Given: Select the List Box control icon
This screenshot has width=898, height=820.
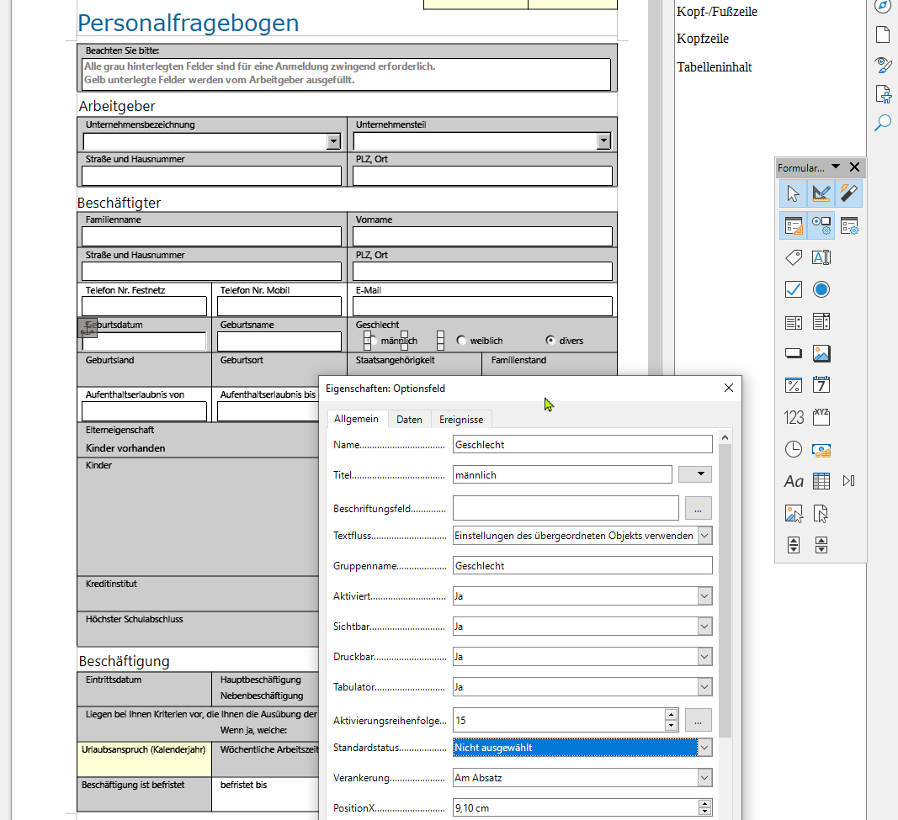Looking at the screenshot, I should point(793,322).
